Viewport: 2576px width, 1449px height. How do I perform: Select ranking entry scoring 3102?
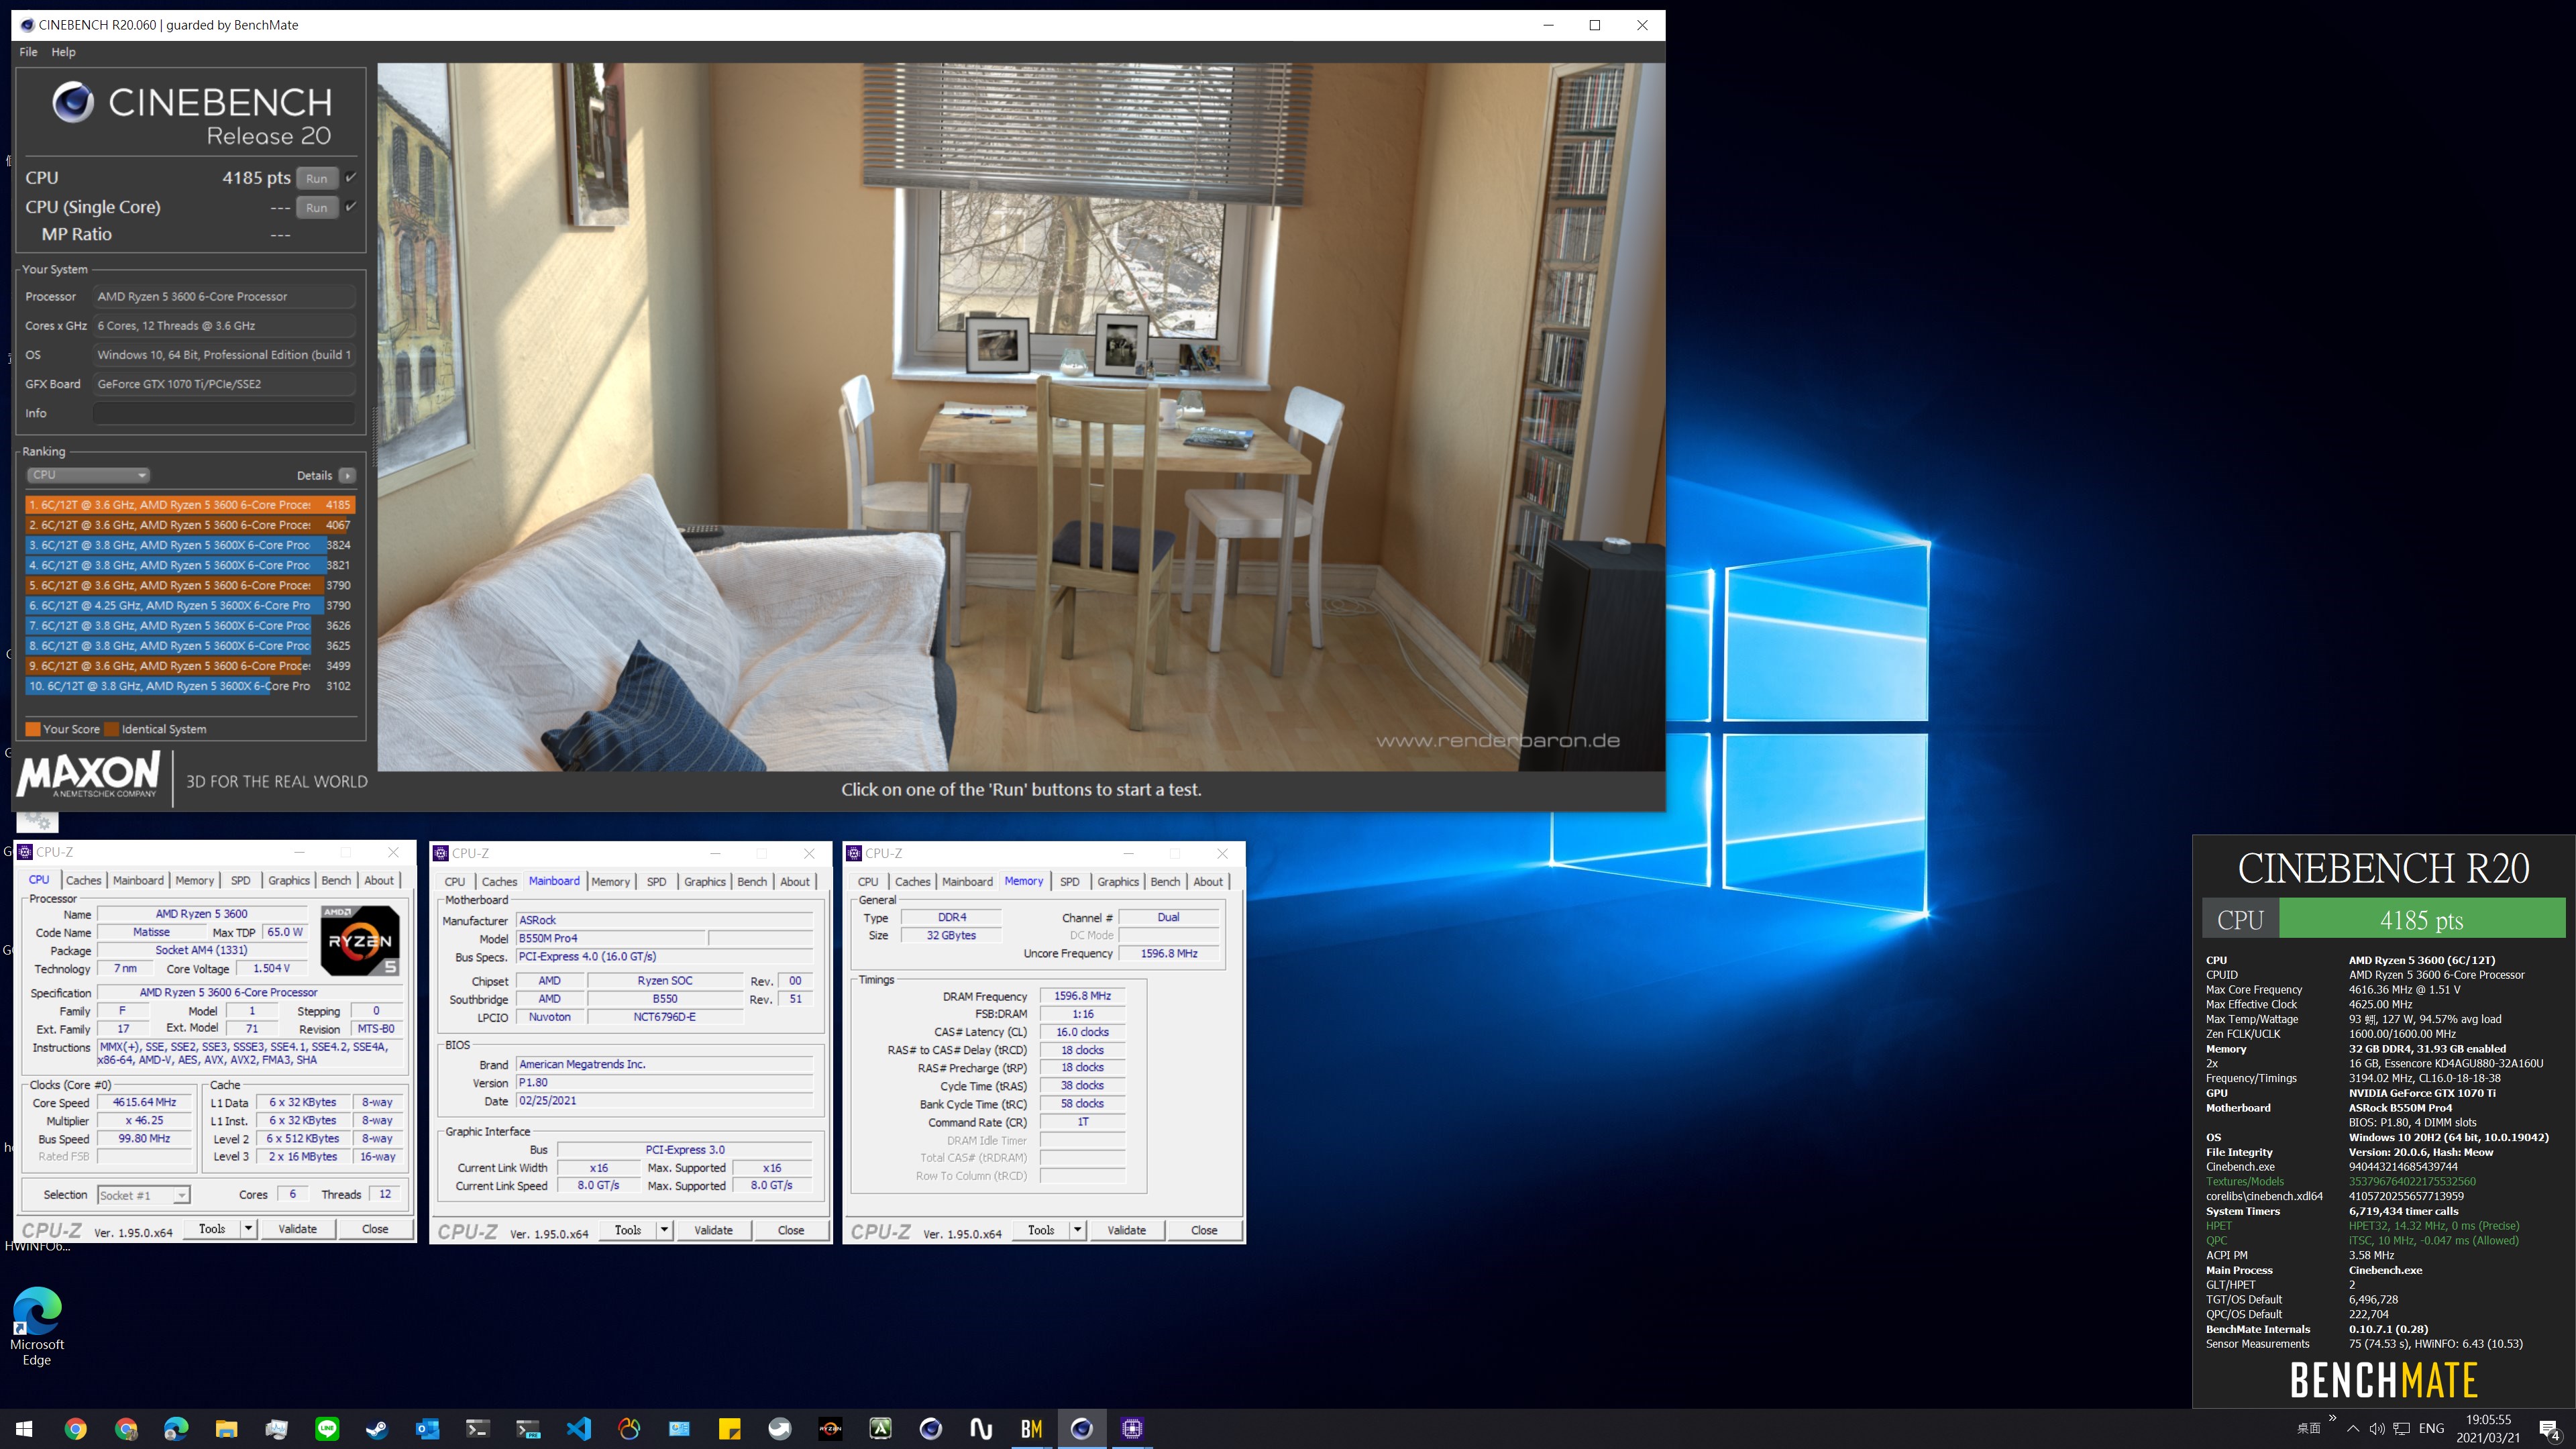click(x=190, y=686)
